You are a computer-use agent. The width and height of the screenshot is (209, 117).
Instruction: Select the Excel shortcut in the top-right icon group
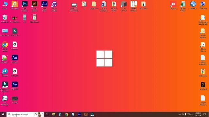pyautogui.click(x=183, y=6)
